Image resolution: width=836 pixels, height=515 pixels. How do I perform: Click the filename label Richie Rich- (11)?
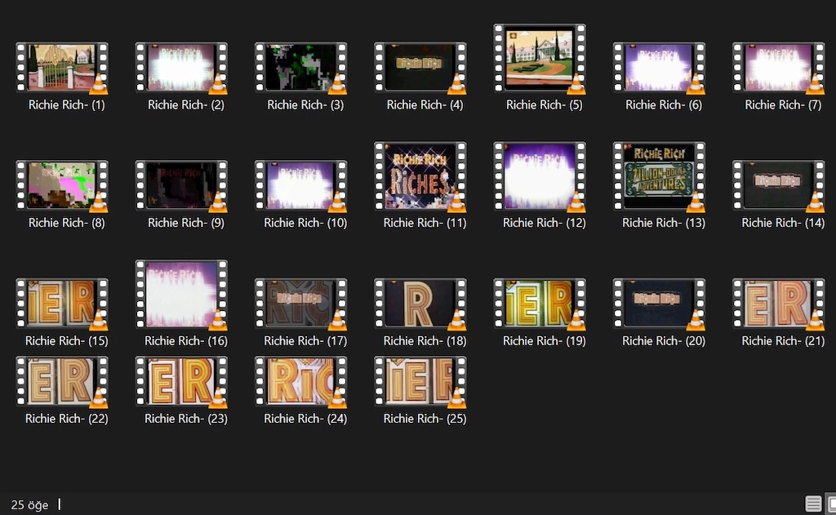tap(425, 223)
